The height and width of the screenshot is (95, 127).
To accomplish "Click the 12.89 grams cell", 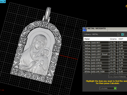I will tap(113, 60).
